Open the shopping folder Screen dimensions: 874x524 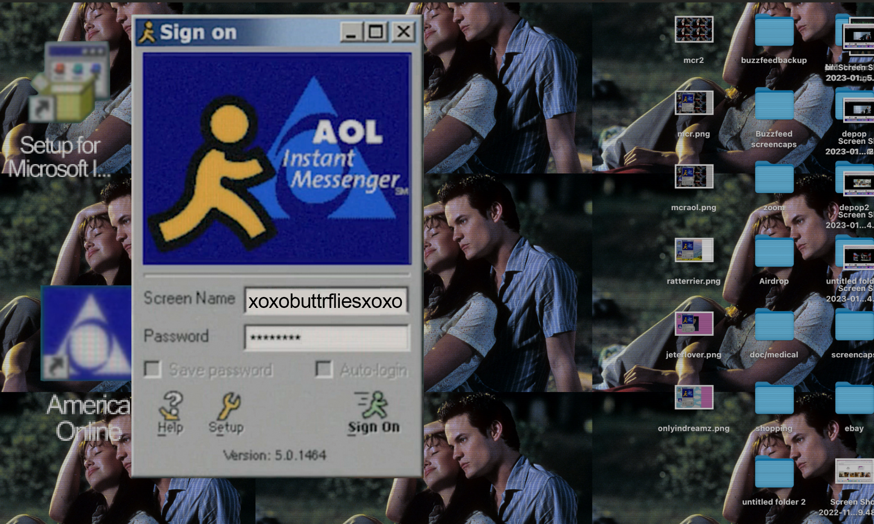[773, 399]
